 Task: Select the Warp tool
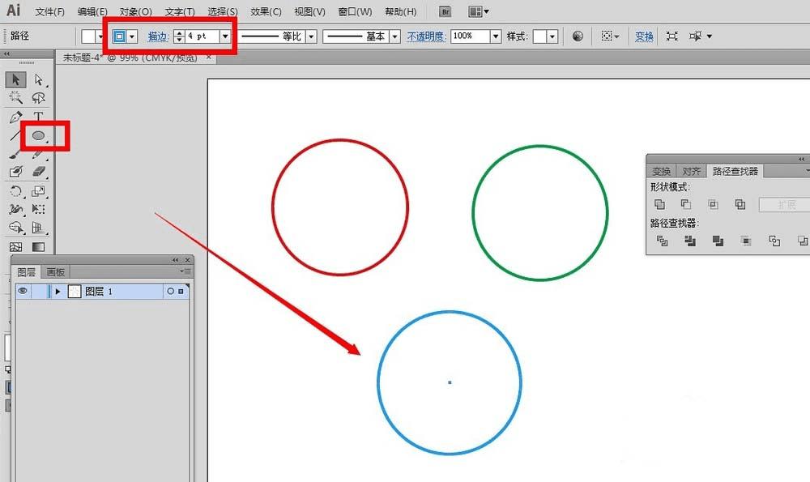15,209
